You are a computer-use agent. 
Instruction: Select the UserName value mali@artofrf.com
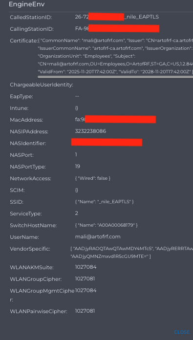tap(98, 236)
